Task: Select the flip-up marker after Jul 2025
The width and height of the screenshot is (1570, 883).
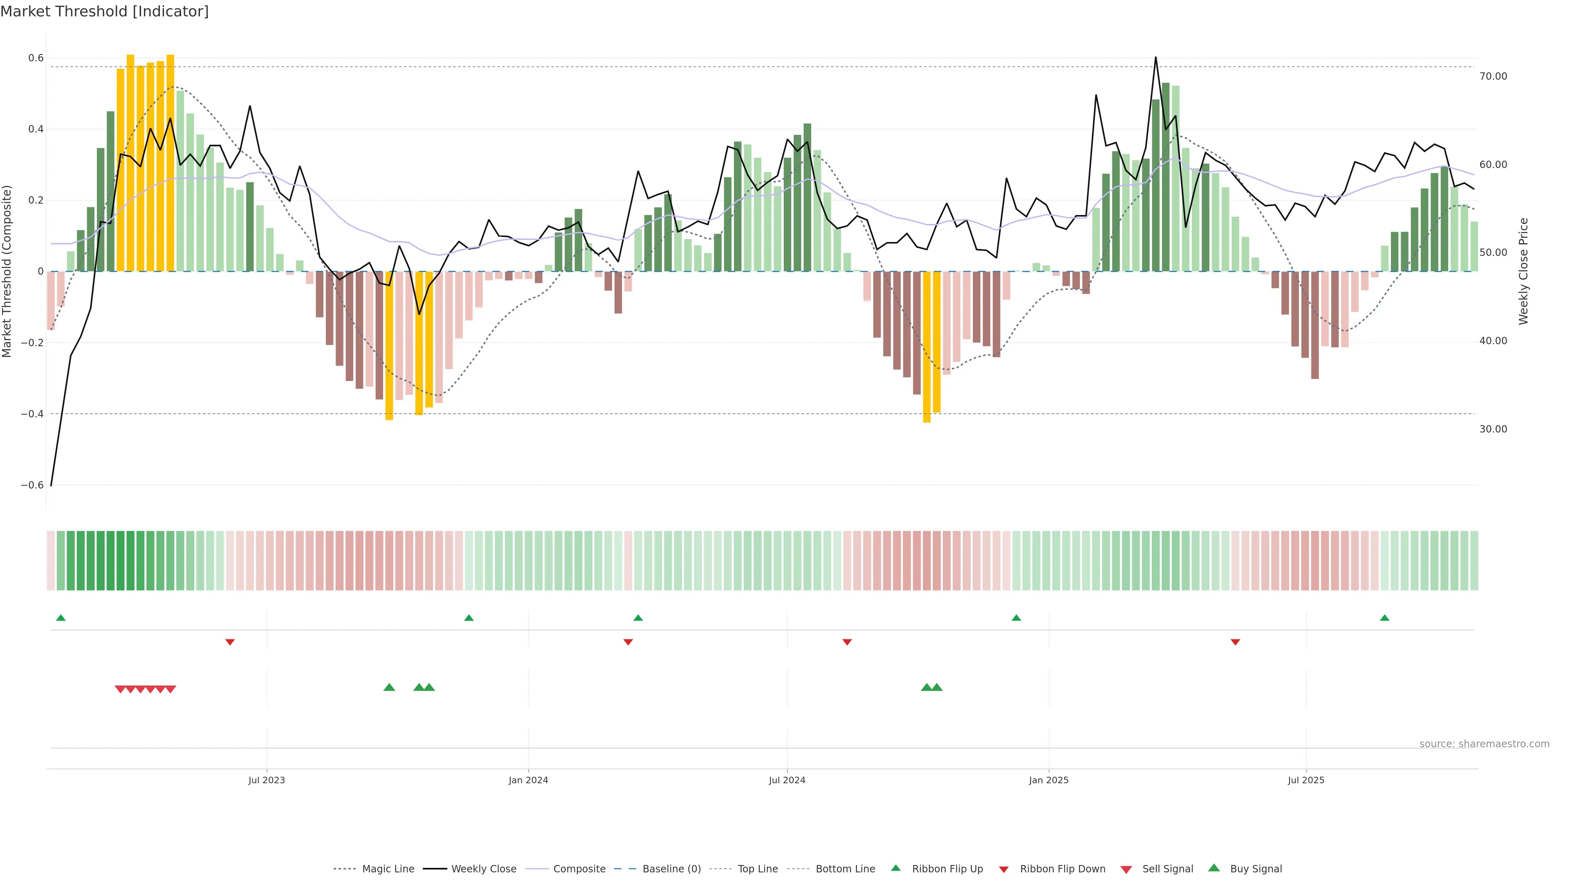Action: pyautogui.click(x=1385, y=618)
